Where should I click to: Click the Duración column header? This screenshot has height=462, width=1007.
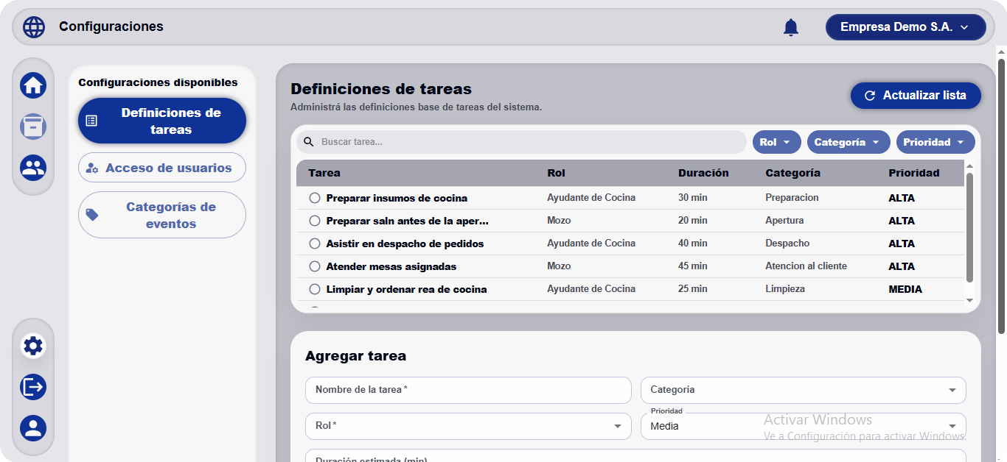pyautogui.click(x=703, y=173)
